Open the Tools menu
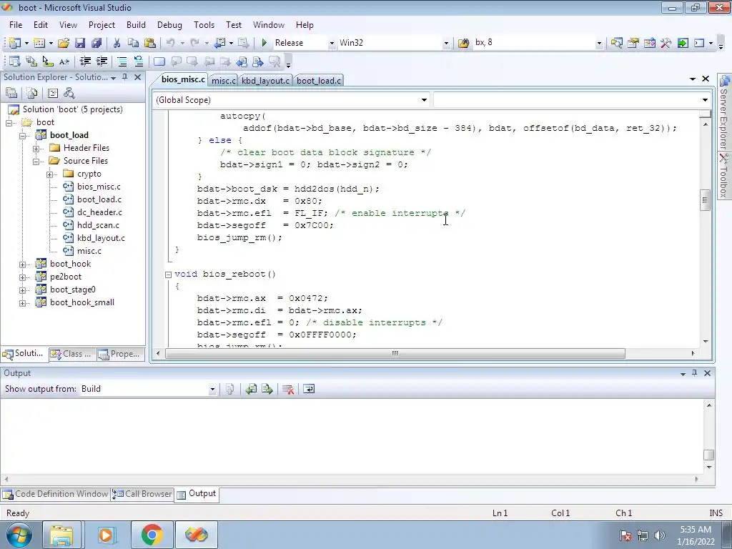 [x=204, y=25]
